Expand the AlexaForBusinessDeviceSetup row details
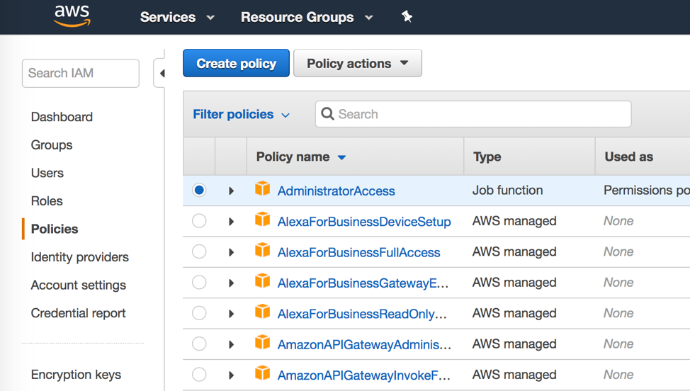 pyautogui.click(x=231, y=222)
